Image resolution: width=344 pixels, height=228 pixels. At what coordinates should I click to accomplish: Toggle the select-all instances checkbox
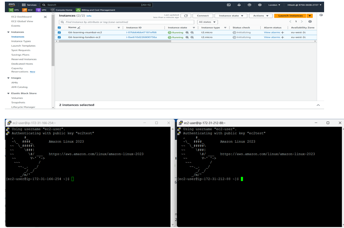pos(59,28)
